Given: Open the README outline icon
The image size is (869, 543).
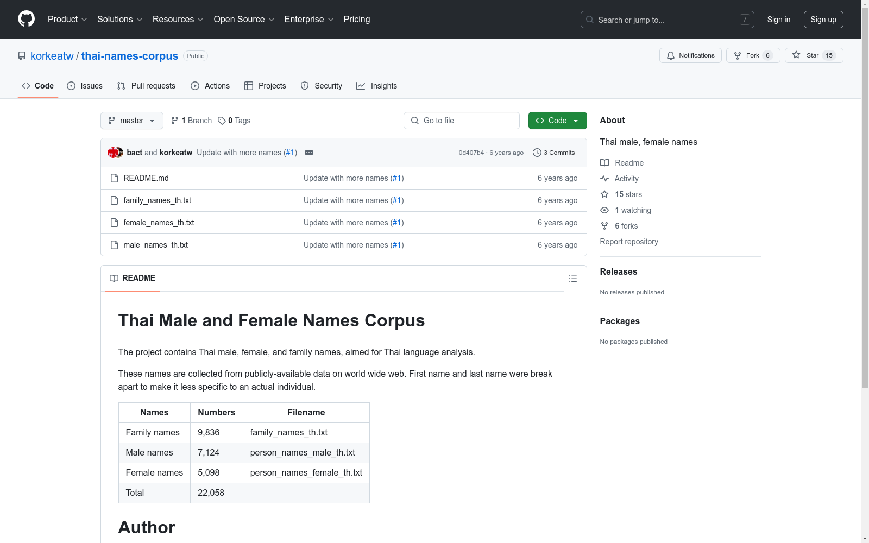Looking at the screenshot, I should tap(573, 279).
